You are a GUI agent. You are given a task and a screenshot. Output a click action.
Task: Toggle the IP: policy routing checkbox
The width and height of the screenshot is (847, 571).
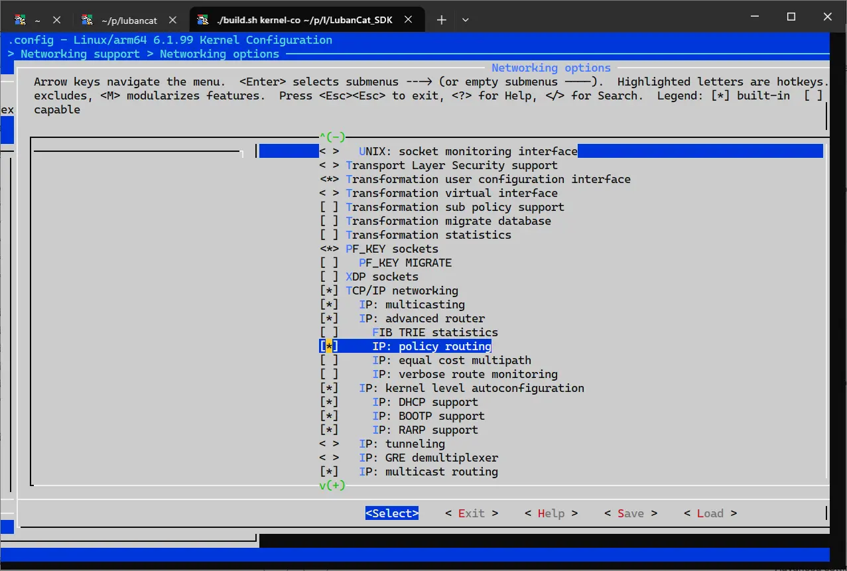329,347
